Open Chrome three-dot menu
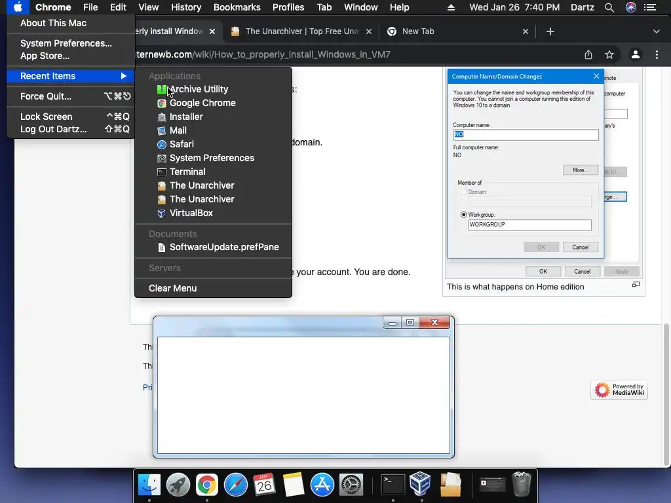 pos(657,54)
